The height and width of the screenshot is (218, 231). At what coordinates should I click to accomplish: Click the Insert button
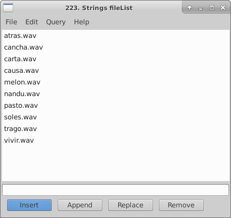click(29, 205)
